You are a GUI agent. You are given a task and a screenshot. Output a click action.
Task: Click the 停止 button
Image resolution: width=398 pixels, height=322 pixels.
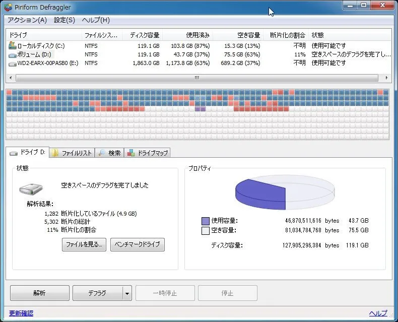click(x=227, y=293)
